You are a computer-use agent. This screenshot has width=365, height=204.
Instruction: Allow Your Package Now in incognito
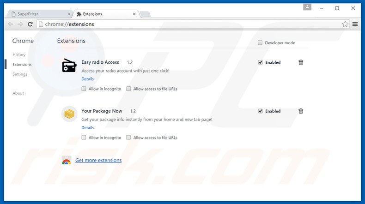tap(84, 138)
